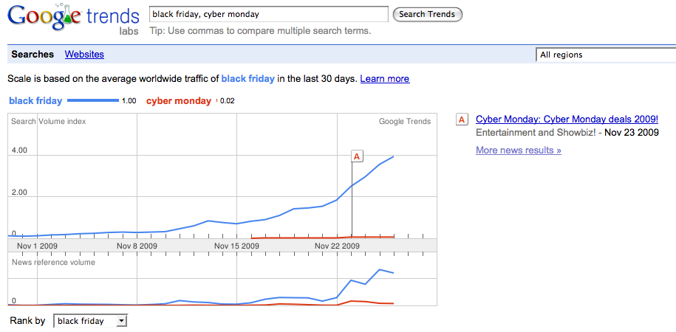The image size is (676, 332).
Task: Open the Learn more link
Action: (384, 79)
